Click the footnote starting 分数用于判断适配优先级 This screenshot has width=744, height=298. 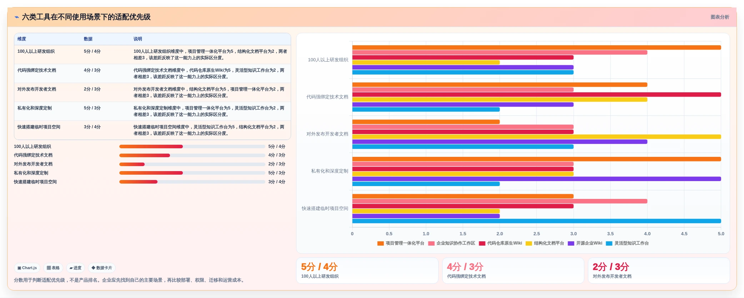(130, 280)
